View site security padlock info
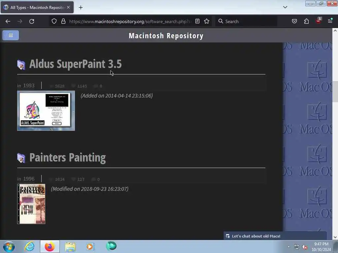The width and height of the screenshot is (338, 253). point(63,21)
